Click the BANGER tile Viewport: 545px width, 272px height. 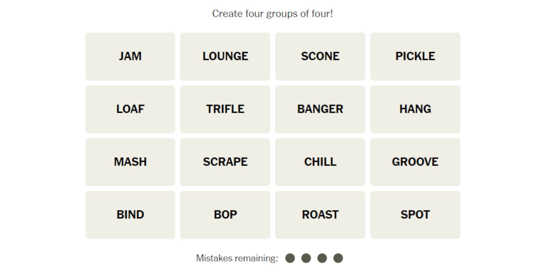(x=320, y=109)
